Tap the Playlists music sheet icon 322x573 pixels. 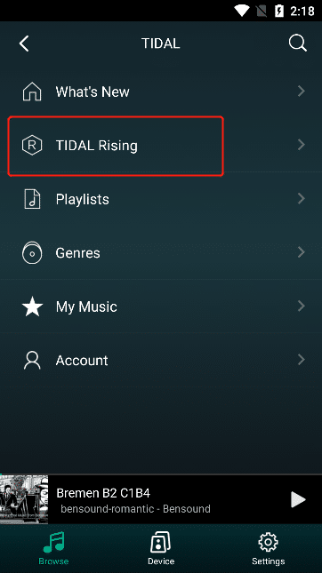32,199
